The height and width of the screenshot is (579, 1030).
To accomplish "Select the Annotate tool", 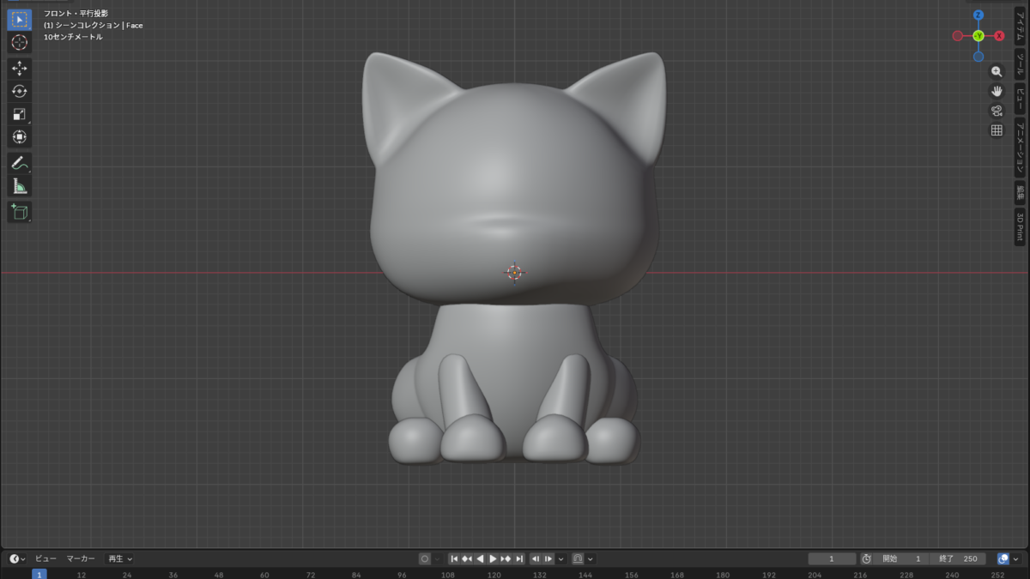I will coord(19,160).
